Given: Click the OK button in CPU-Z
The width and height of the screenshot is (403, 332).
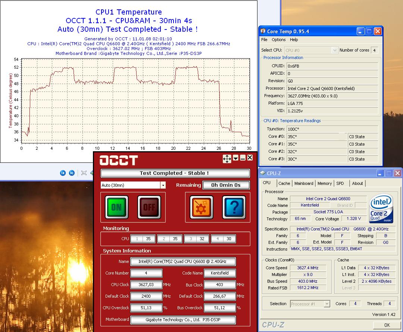Looking at the screenshot, I should 387,325.
